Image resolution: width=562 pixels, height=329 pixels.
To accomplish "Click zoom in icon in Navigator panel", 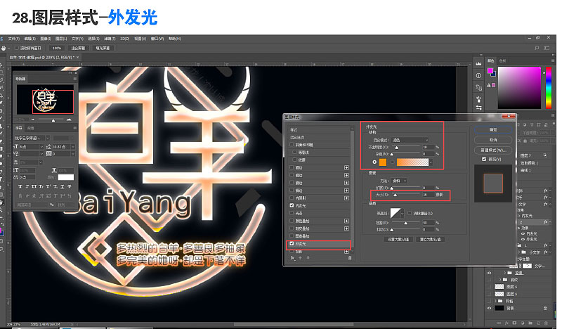I will (69, 120).
